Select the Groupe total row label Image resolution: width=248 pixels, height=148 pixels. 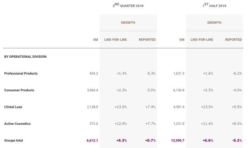tap(13, 140)
